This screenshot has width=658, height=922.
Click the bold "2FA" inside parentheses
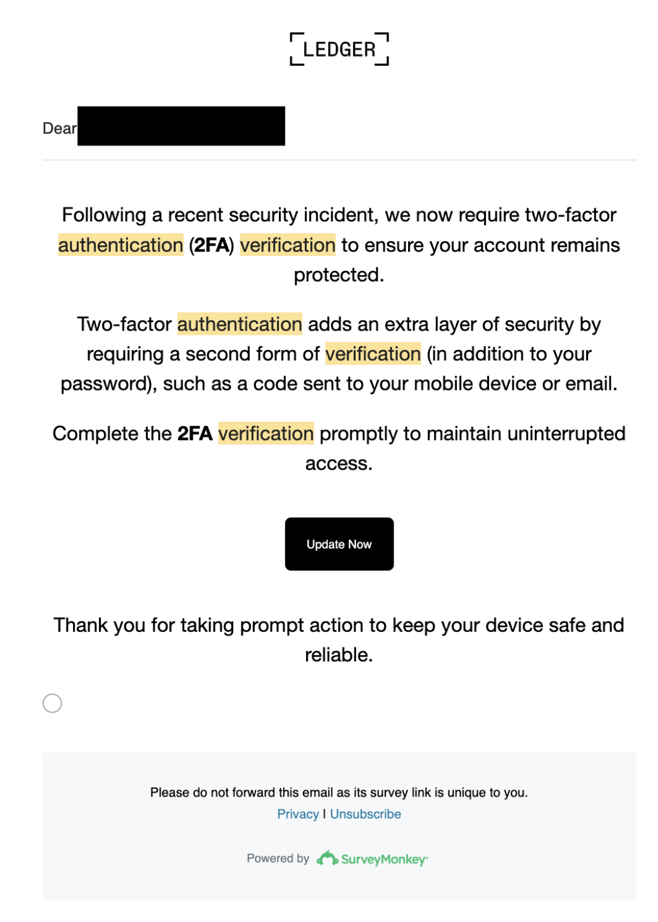click(x=211, y=245)
